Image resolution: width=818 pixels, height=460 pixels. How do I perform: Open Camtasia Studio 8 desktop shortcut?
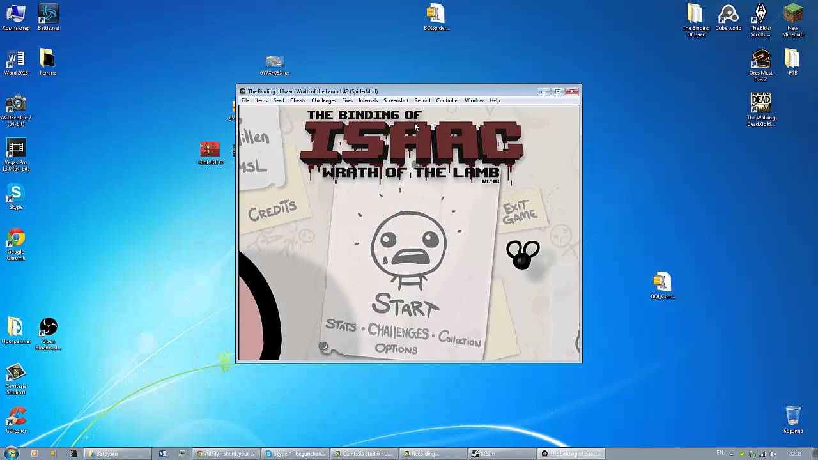coord(16,379)
